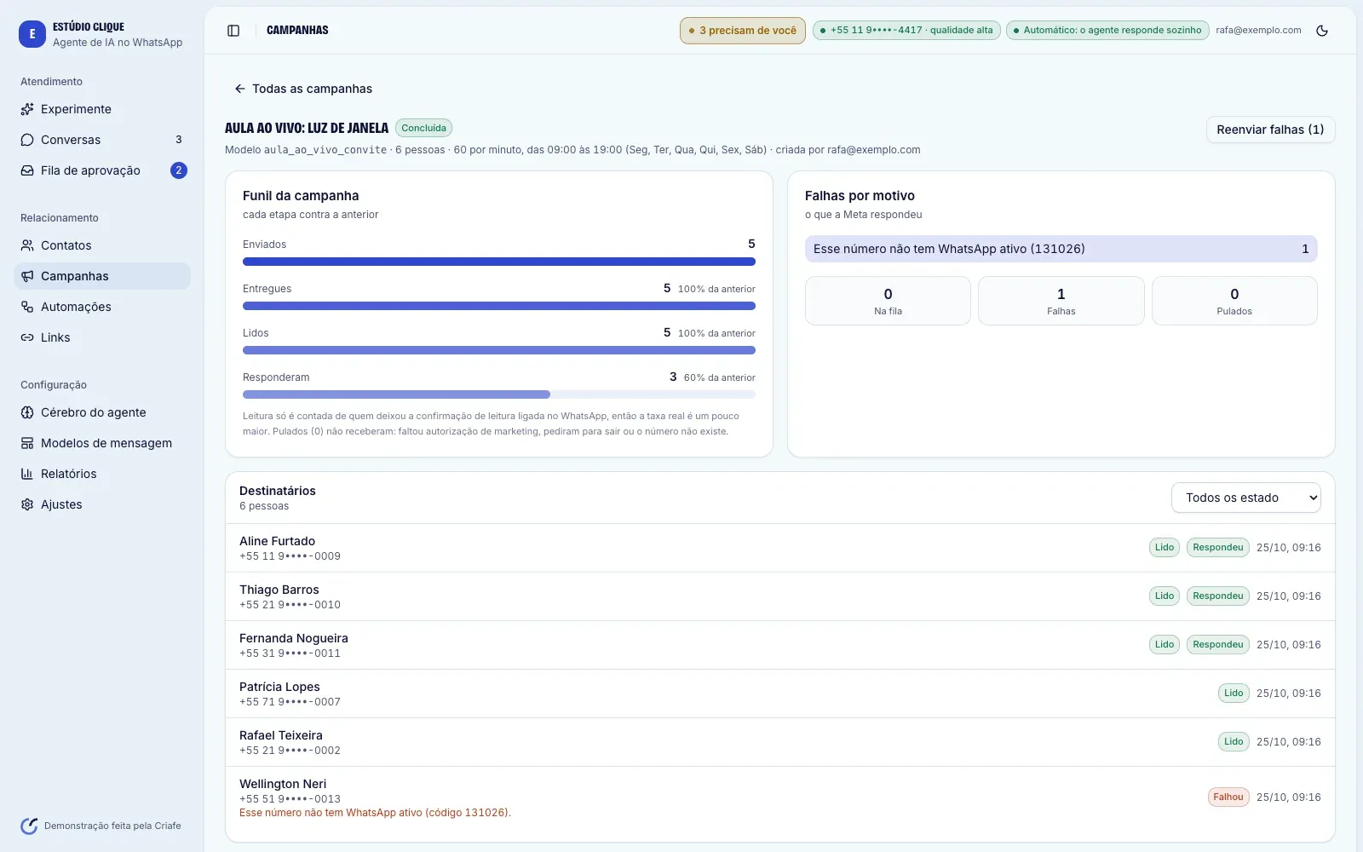This screenshot has height=852, width=1363.
Task: Open Experimente in the sidebar
Action: [102, 109]
